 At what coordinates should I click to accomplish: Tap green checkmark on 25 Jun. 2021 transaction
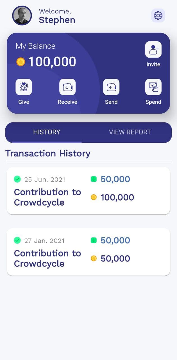pos(17,179)
